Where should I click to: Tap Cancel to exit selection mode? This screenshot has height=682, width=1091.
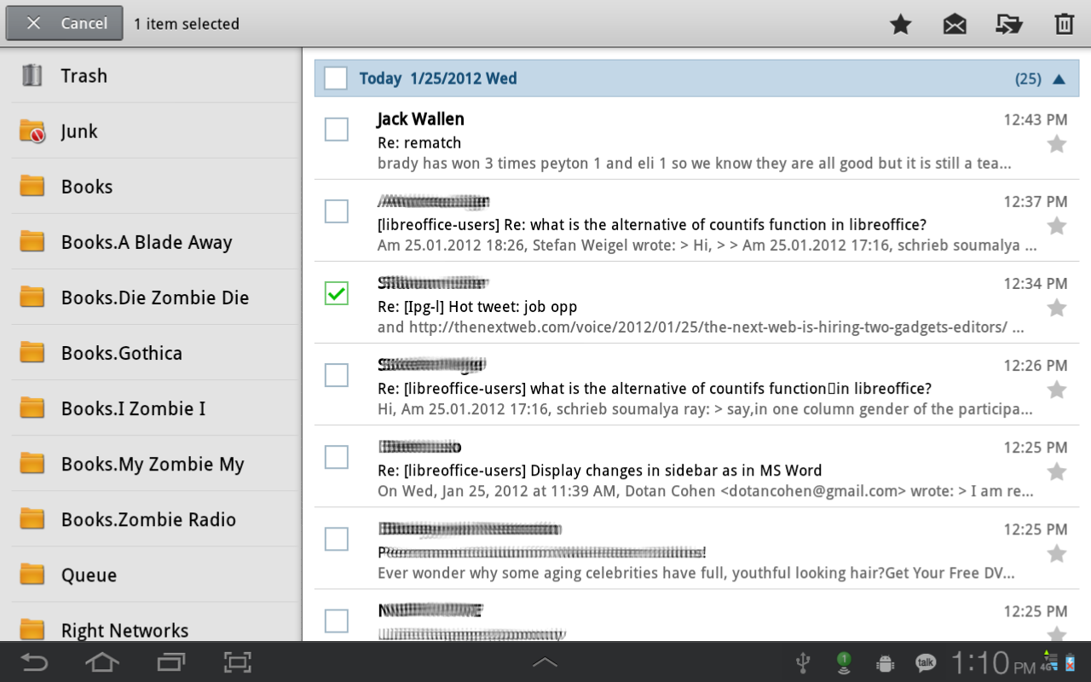point(64,23)
